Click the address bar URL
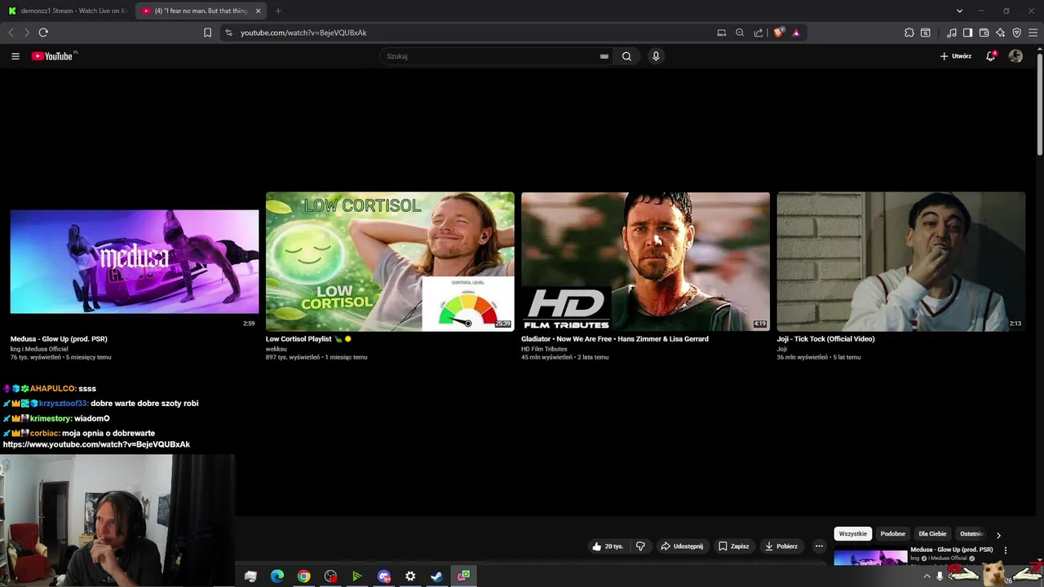Image resolution: width=1044 pixels, height=587 pixels. (x=303, y=33)
